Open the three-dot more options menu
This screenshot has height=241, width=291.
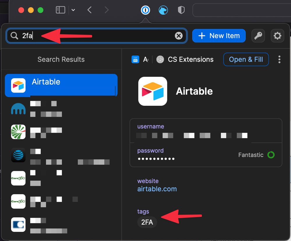(x=279, y=60)
